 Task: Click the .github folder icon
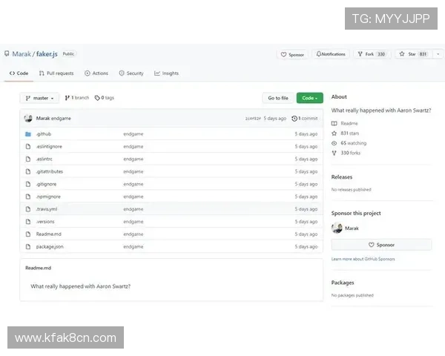pyautogui.click(x=28, y=134)
